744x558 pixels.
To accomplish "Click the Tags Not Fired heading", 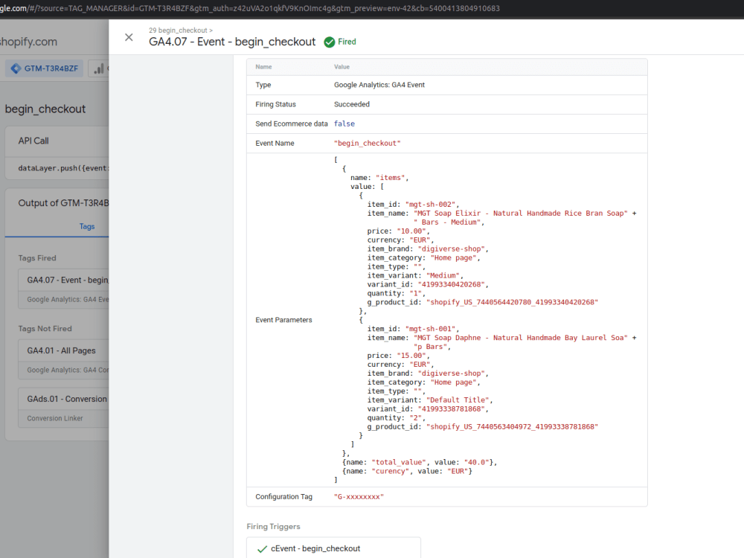I will click(x=45, y=328).
